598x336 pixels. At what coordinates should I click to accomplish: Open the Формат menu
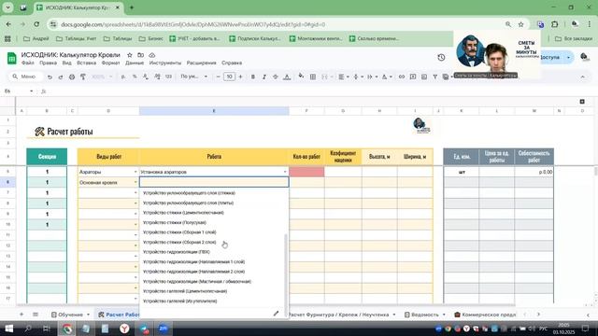[111, 63]
